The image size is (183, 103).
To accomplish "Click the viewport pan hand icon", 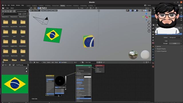I will (x=149, y=25).
